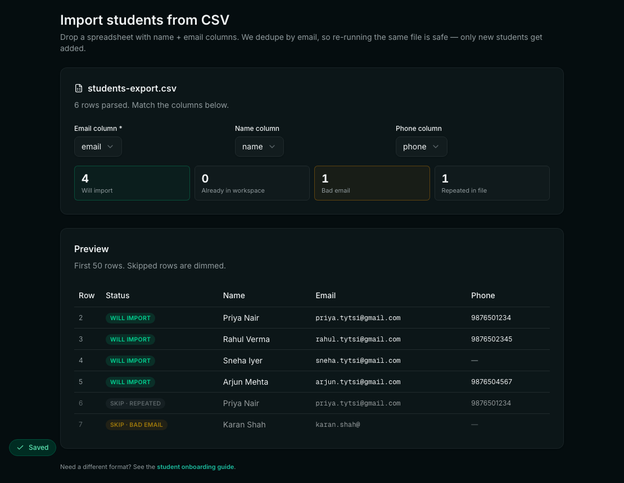Click row number 7 in the preview table
624x483 pixels.
81,425
